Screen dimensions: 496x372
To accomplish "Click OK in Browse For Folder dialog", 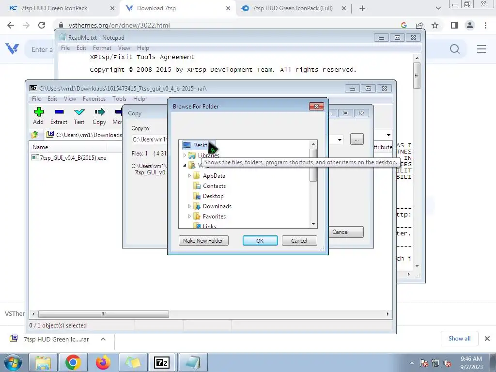I will [260, 240].
